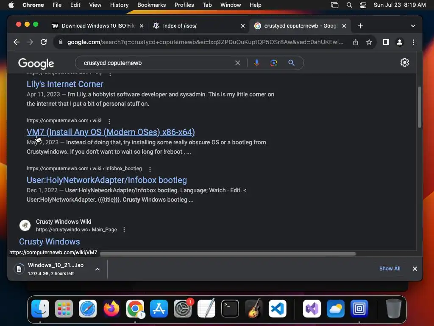Viewport: 434px width, 326px height.
Task: Open System Settings from the Dock
Action: coord(183,309)
